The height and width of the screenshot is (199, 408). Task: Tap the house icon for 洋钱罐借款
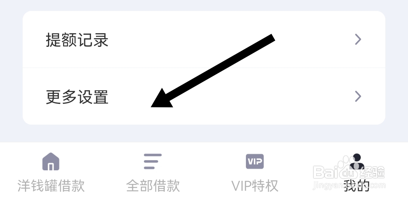click(x=51, y=161)
